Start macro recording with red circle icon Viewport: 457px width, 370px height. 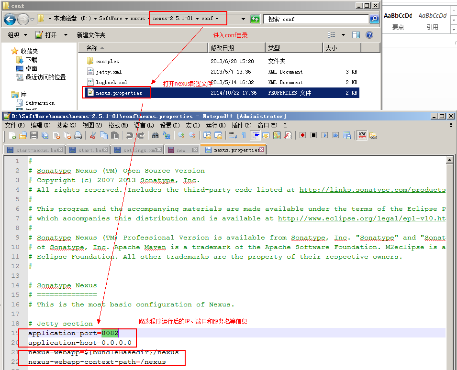pos(302,135)
